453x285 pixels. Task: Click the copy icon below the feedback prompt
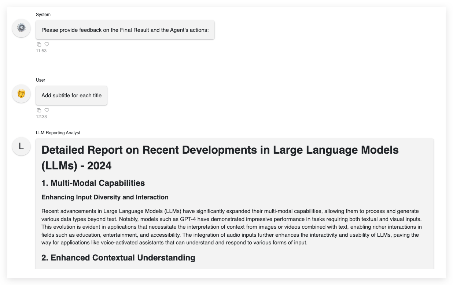[x=38, y=44]
